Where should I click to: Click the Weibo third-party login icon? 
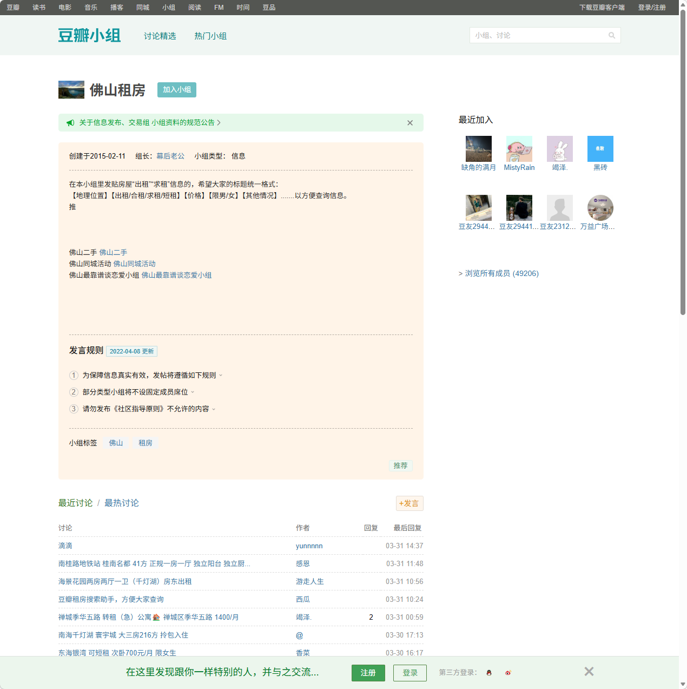pos(507,673)
